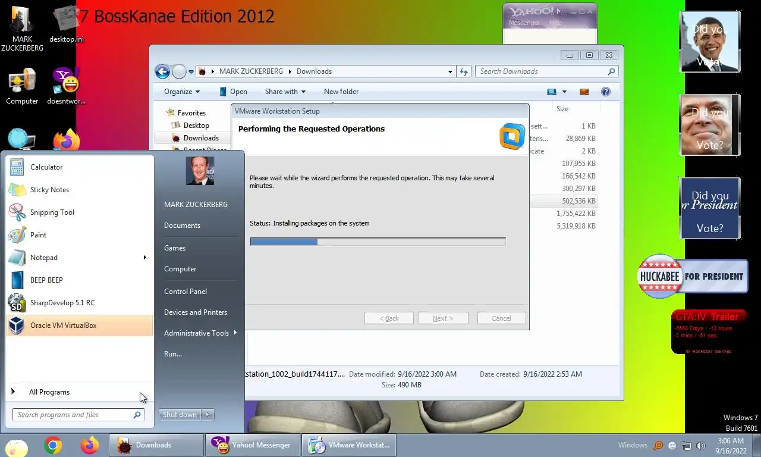This screenshot has height=457, width=761.
Task: Open the taskbar clock showing 3:06 AM
Action: pos(731,446)
